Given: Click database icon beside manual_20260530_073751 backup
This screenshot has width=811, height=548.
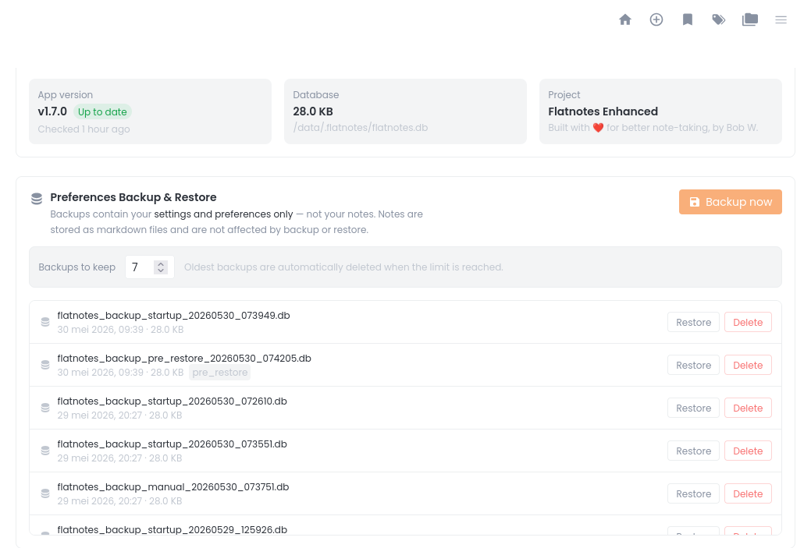Looking at the screenshot, I should pos(45,493).
